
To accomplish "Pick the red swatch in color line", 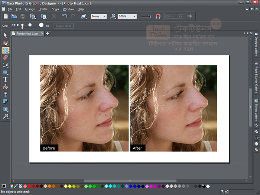I will [x=29, y=186].
